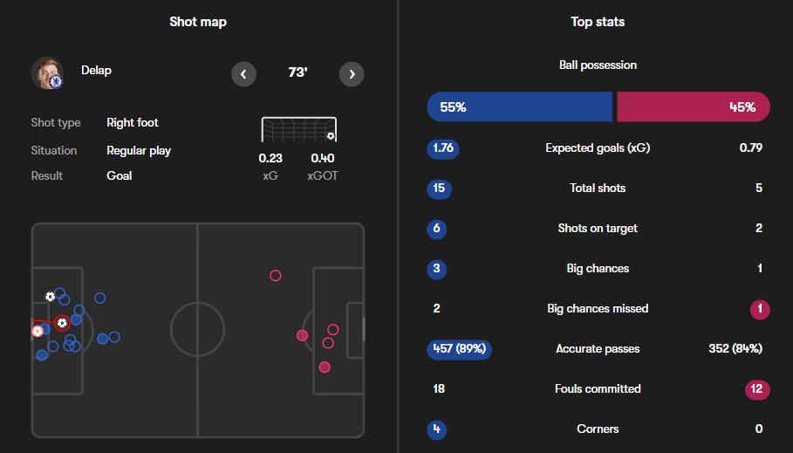Viewport: 793px width, 453px height.
Task: Click the 0.40 xGOT value
Action: (323, 158)
